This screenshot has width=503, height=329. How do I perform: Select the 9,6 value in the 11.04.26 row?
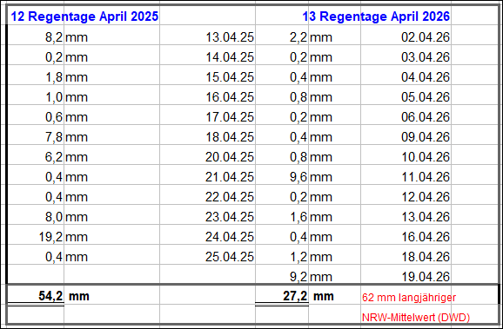click(298, 177)
